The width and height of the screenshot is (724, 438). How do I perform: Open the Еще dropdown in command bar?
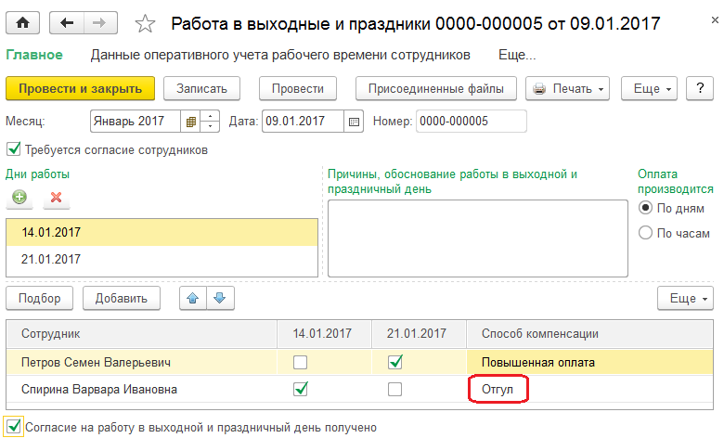[649, 88]
